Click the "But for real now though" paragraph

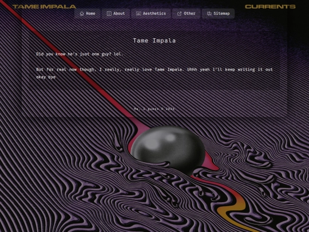[154, 73]
